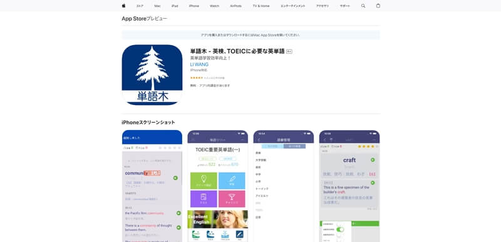Click the 無料 price line
501x242 pixels.
(x=210, y=86)
